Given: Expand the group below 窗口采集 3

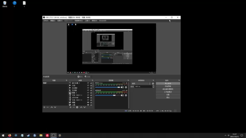Looking at the screenshot, I should [70, 86].
